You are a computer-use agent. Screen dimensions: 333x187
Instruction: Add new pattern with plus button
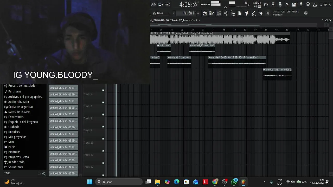click(198, 13)
